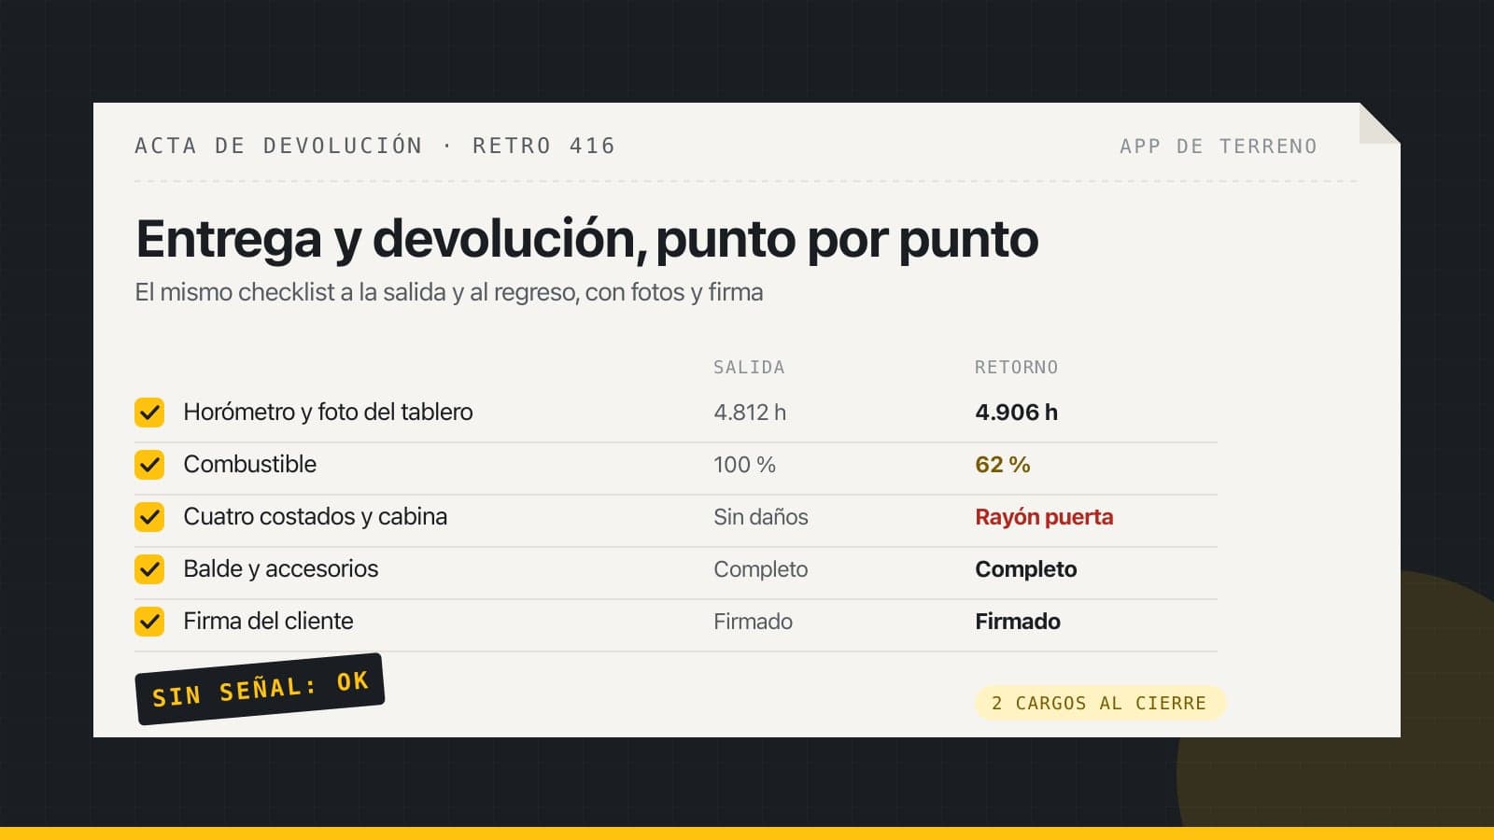Click the folded page corner
Image resolution: width=1494 pixels, height=840 pixels.
click(1379, 123)
